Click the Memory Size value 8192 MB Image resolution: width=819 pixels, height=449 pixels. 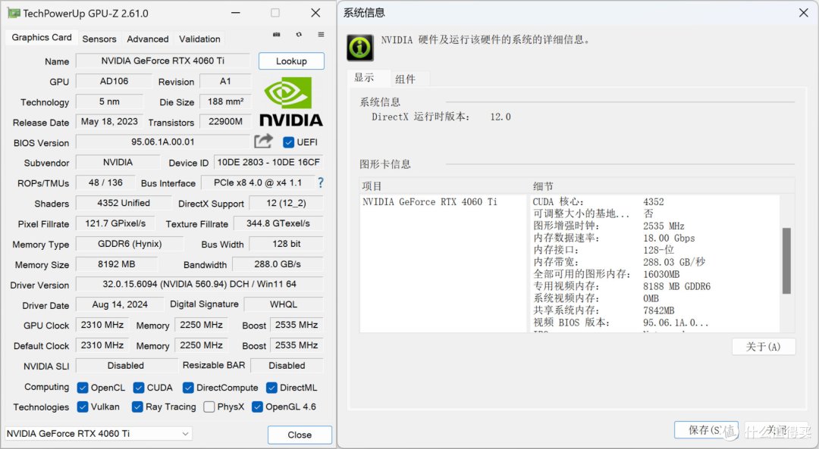point(117,264)
